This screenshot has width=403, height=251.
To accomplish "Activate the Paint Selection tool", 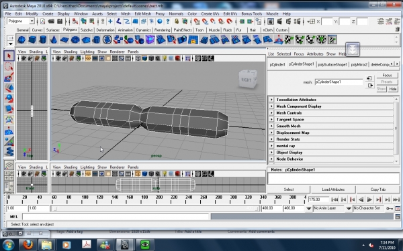I will pos(9,78).
